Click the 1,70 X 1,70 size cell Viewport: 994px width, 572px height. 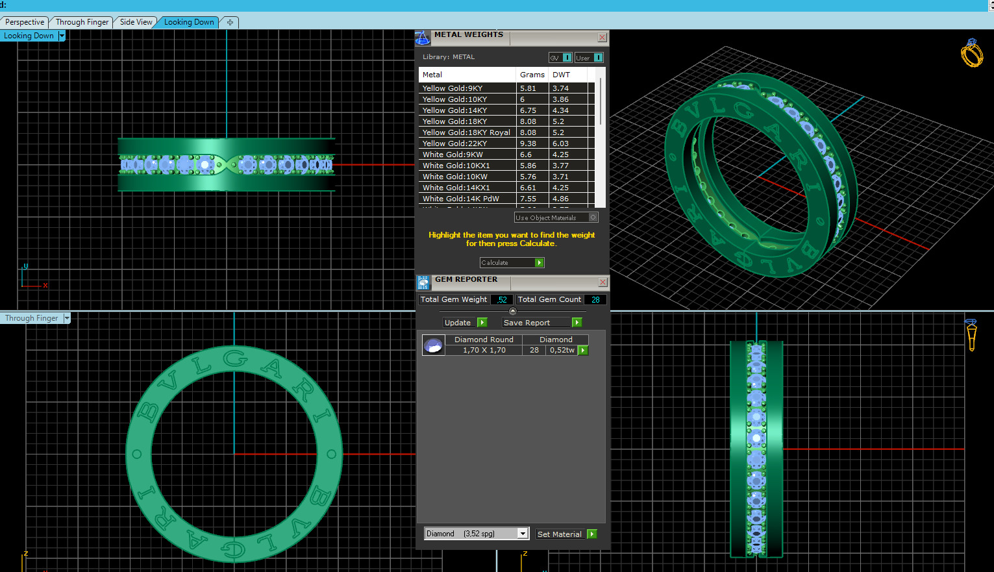pyautogui.click(x=484, y=350)
